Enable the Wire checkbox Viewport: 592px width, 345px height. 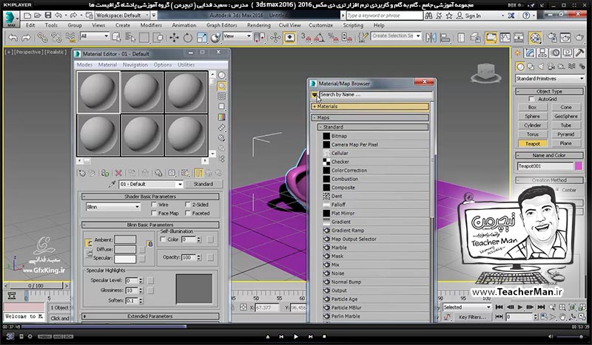click(154, 205)
